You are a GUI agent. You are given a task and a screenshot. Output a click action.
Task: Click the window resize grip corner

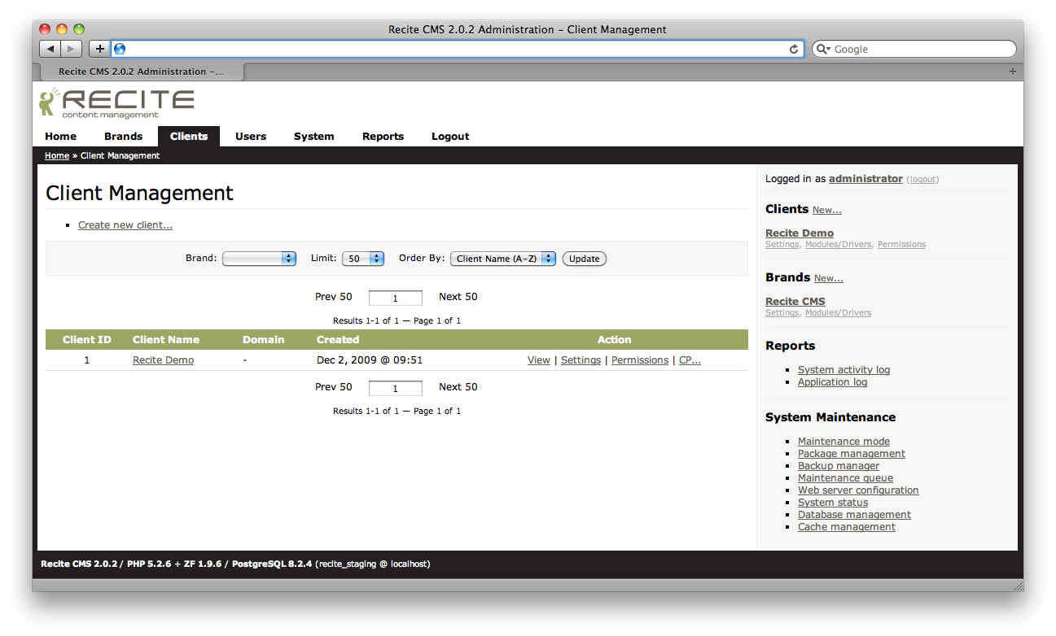pyautogui.click(x=1017, y=586)
